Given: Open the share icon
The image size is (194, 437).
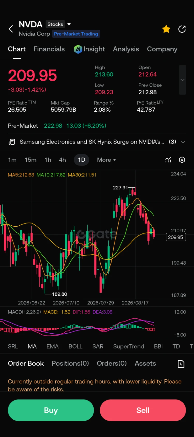Looking at the screenshot, I should (x=182, y=29).
